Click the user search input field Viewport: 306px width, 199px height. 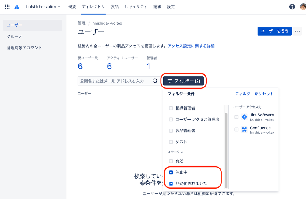pyautogui.click(x=116, y=81)
